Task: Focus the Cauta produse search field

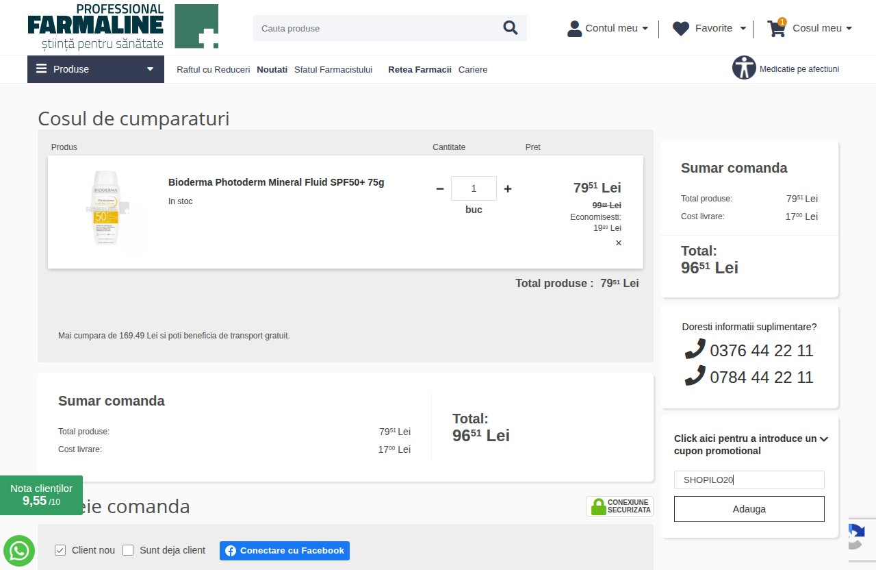Action: pos(376,28)
